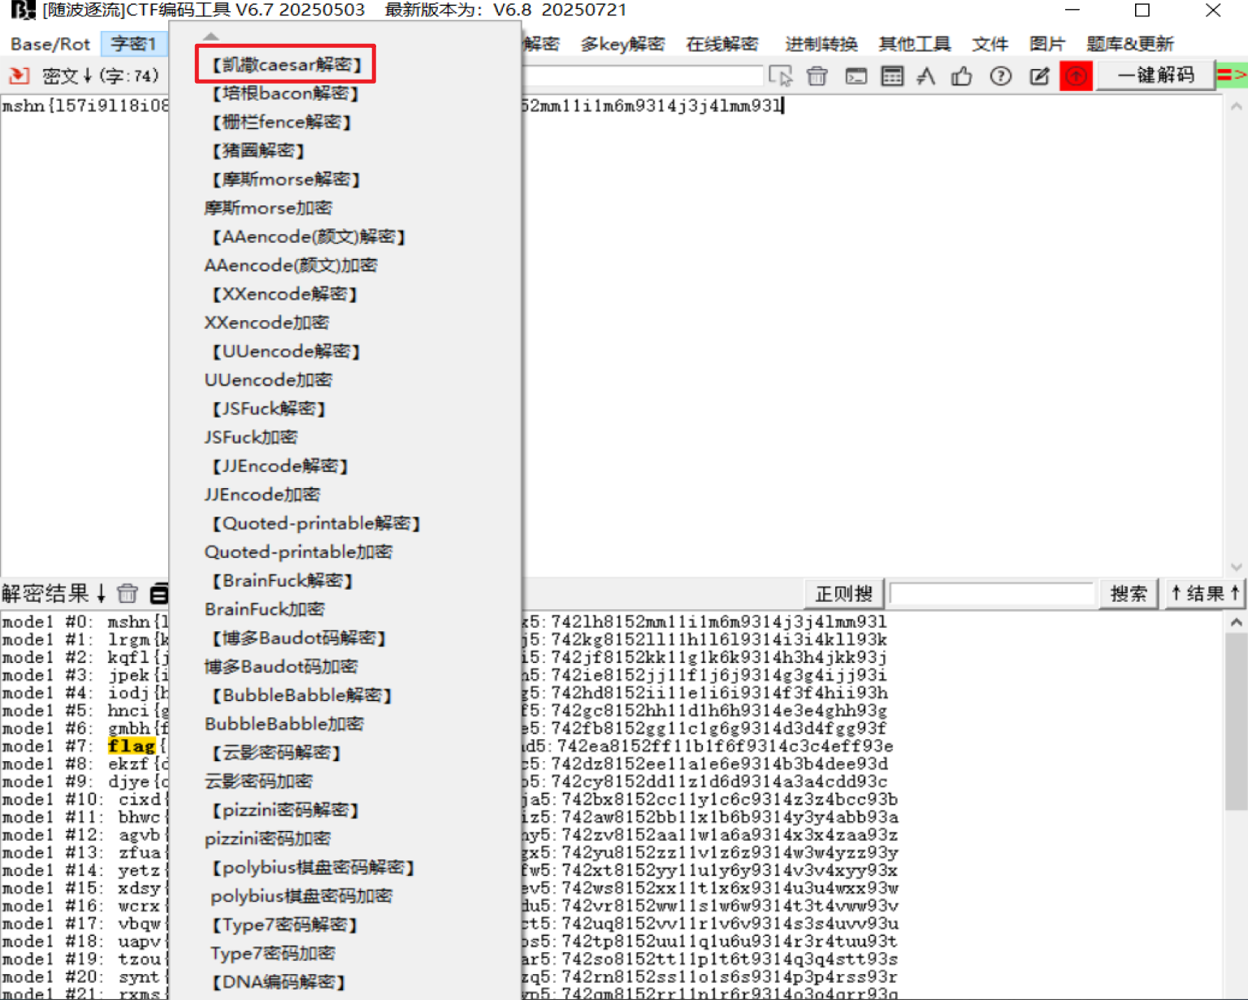Click the results panel vertical scrollbar thumb
The height and width of the screenshot is (1000, 1248).
pos(1236,721)
